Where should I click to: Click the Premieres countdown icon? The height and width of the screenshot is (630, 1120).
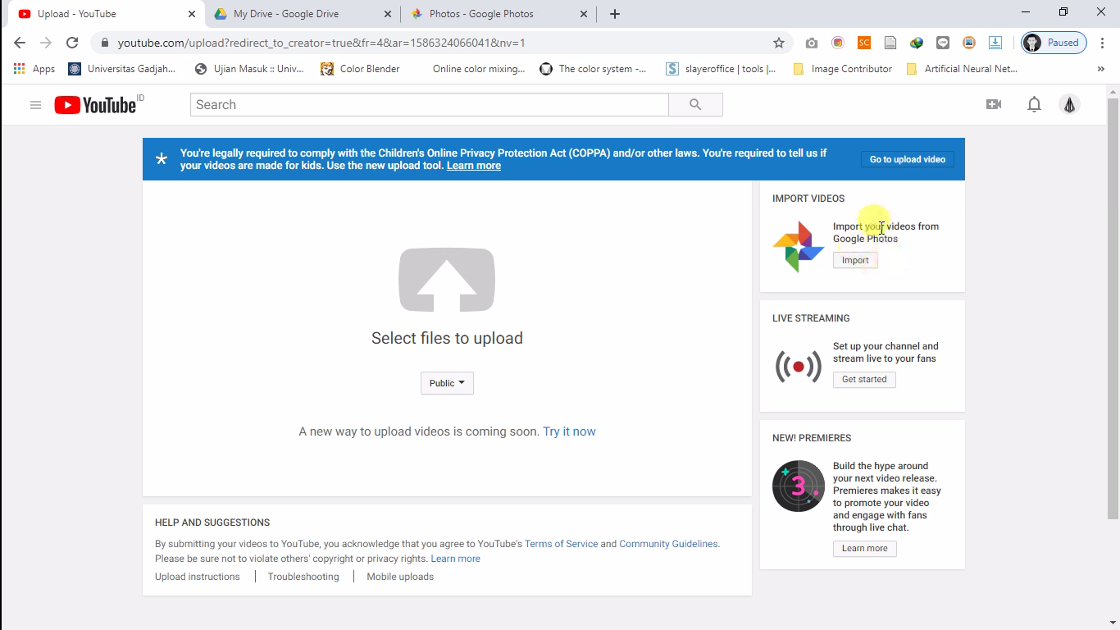point(798,486)
